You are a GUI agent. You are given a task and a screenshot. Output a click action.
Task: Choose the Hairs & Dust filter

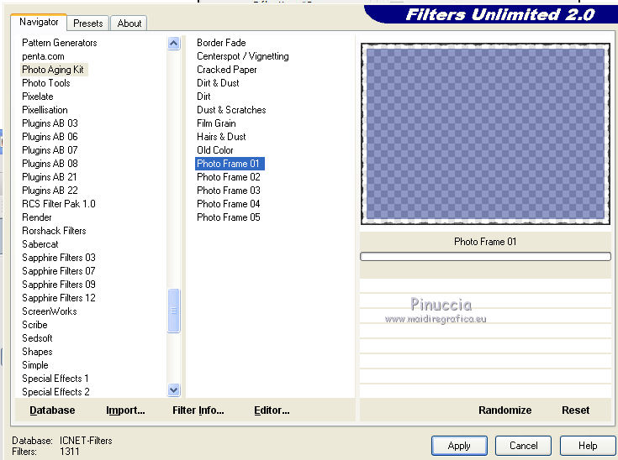point(221,137)
